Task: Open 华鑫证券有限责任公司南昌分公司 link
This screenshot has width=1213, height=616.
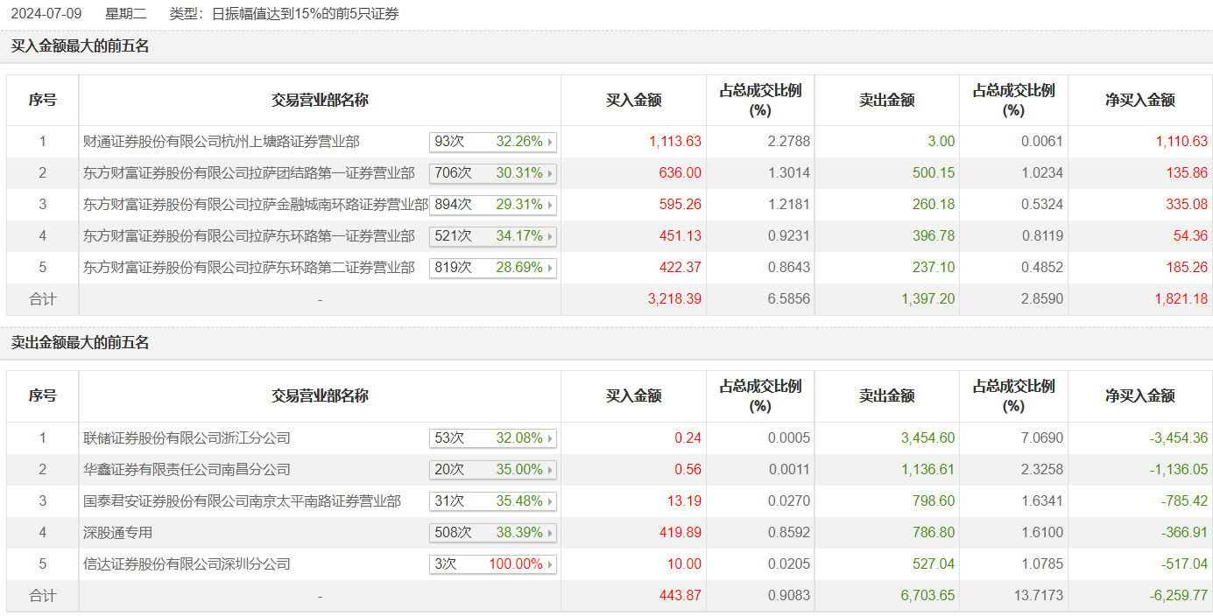Action: pos(187,470)
